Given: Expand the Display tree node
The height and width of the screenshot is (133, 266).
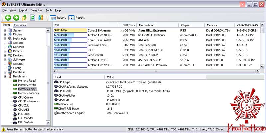Looking at the screenshot, I should (x=5, y=35).
